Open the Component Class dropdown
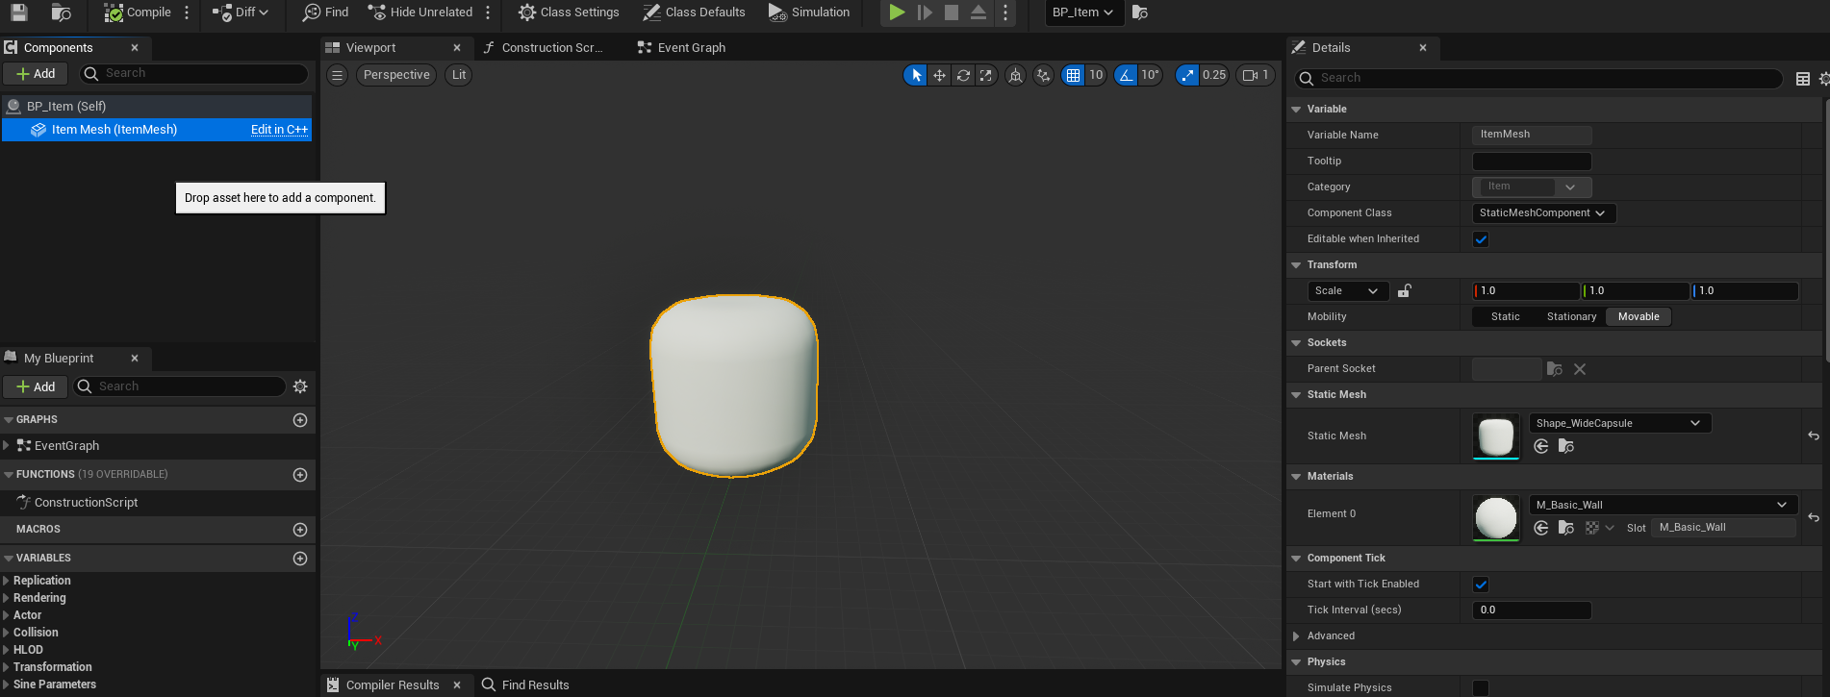 tap(1543, 213)
